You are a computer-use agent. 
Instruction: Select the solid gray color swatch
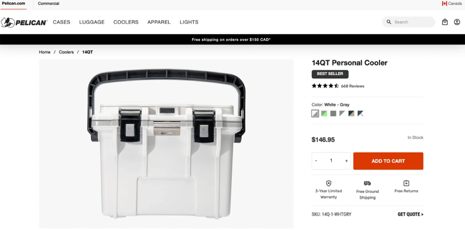(x=333, y=113)
